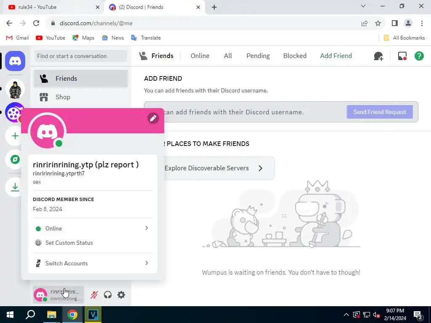The image size is (431, 323).
Task: Open All Bookmarks folder
Action: coord(404,38)
